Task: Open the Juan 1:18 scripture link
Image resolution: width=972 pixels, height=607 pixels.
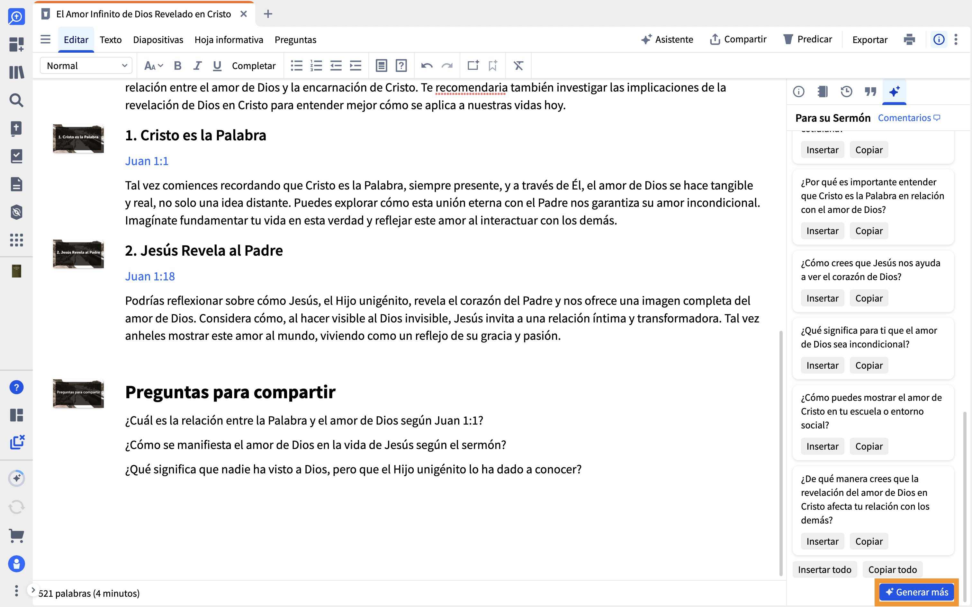Action: 150,276
